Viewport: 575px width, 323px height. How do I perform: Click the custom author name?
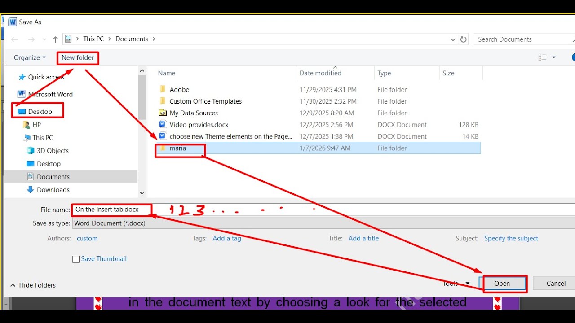click(x=87, y=239)
